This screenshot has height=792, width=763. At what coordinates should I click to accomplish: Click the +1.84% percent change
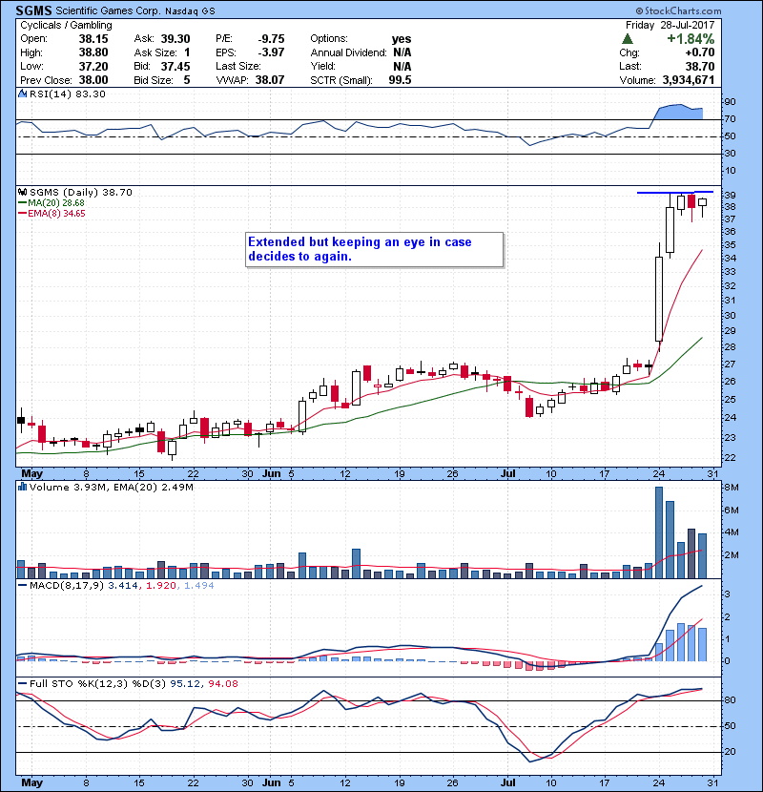pos(691,39)
